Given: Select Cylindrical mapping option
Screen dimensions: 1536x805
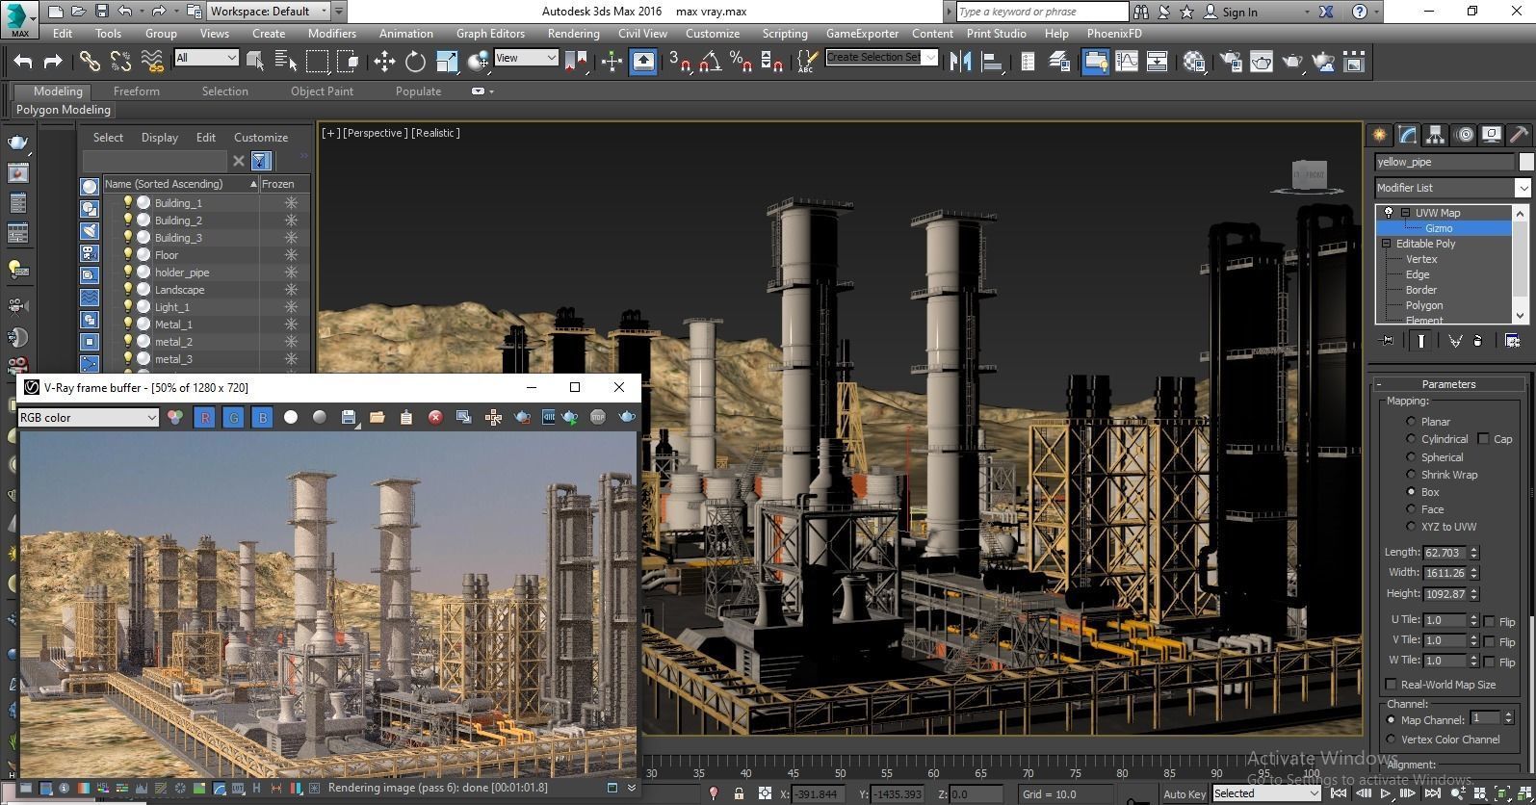Looking at the screenshot, I should click(x=1411, y=439).
